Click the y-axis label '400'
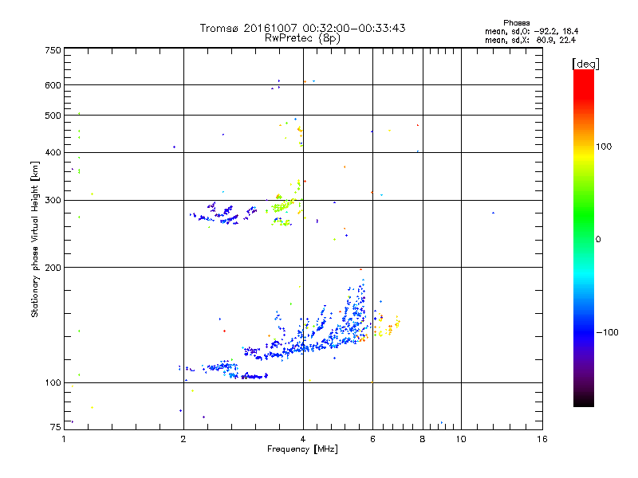 click(x=53, y=152)
